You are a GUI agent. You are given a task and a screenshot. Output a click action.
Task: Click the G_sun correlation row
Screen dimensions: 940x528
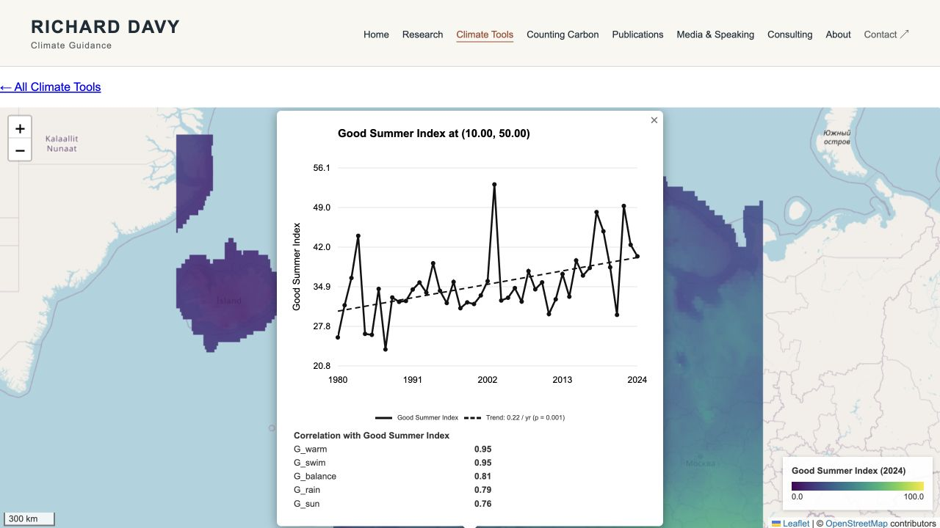[393, 504]
